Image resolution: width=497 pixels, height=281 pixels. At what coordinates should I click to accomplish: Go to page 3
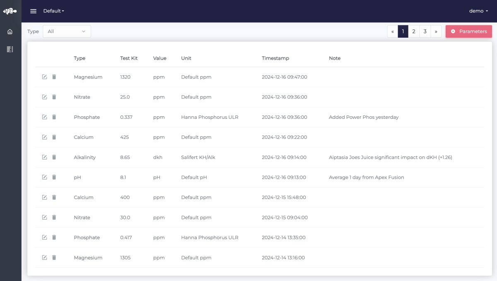pyautogui.click(x=425, y=31)
